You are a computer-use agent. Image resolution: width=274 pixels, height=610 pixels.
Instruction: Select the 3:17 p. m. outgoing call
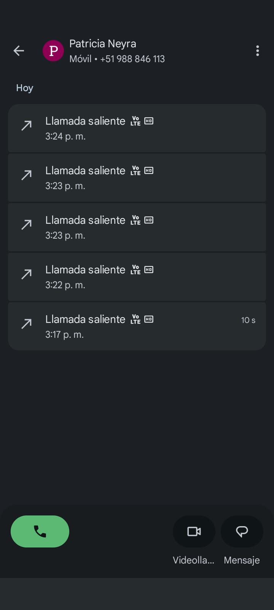point(137,326)
